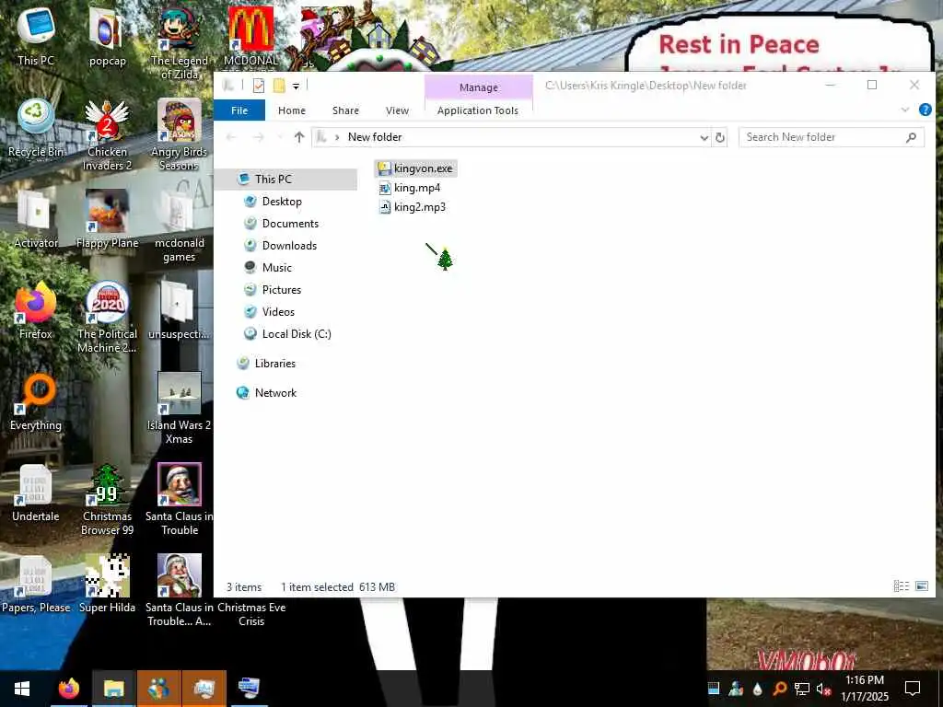Image resolution: width=943 pixels, height=707 pixels.
Task: Expand the ribbon with the chevron
Action: click(x=904, y=110)
